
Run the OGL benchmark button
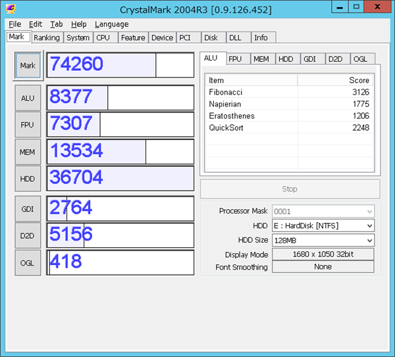(28, 263)
